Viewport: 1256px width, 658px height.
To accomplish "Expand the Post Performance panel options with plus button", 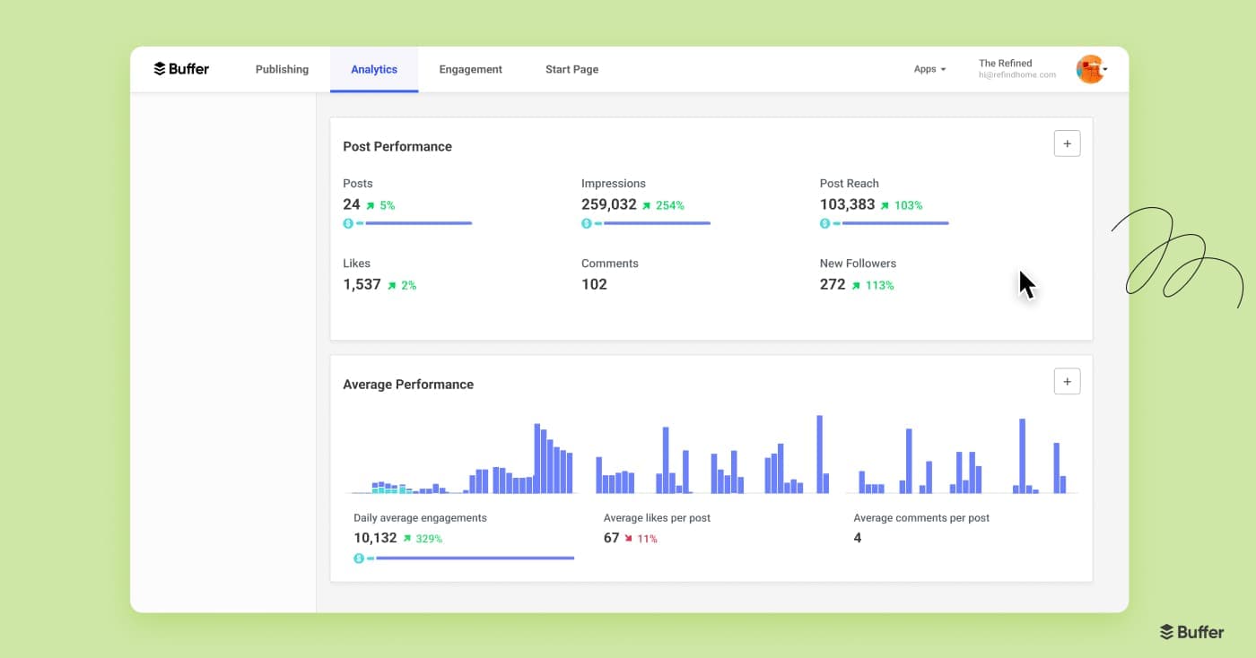I will point(1067,143).
